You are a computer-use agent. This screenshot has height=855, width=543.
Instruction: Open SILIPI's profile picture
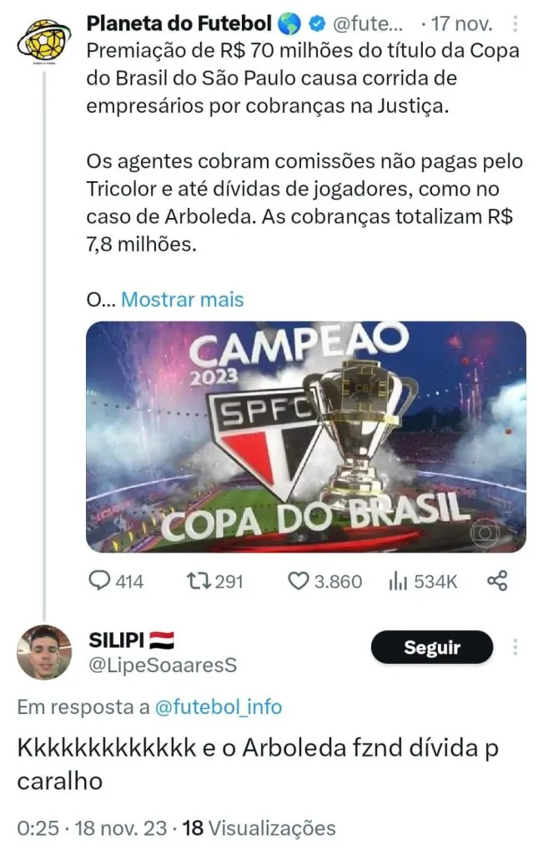44,652
